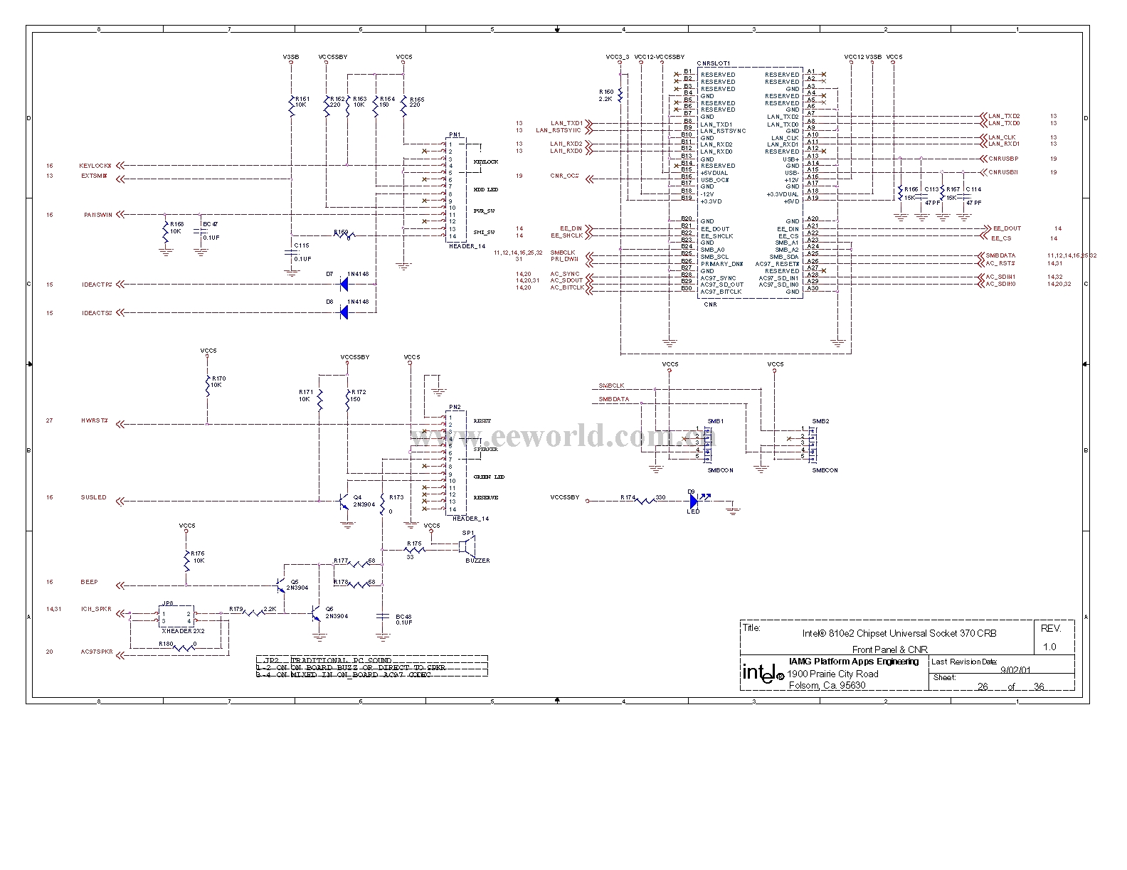Viewport: 1127px width, 870px height.
Task: Click the BEEP signal label
Action: click(x=89, y=582)
